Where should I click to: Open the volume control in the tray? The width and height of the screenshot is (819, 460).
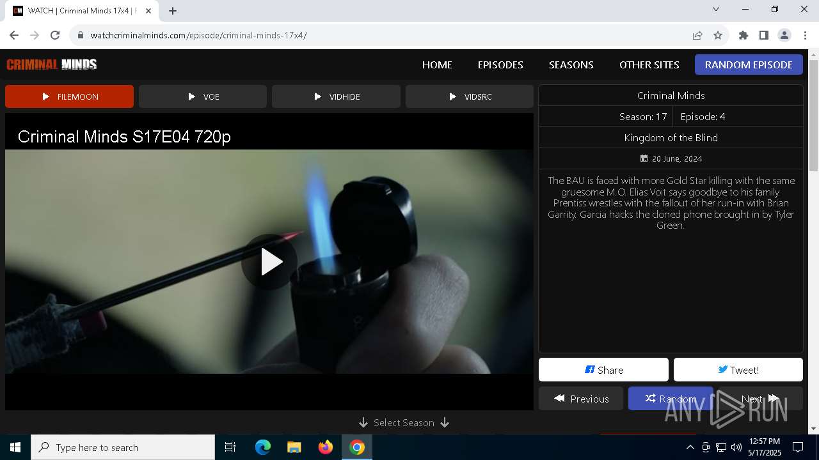tap(736, 447)
